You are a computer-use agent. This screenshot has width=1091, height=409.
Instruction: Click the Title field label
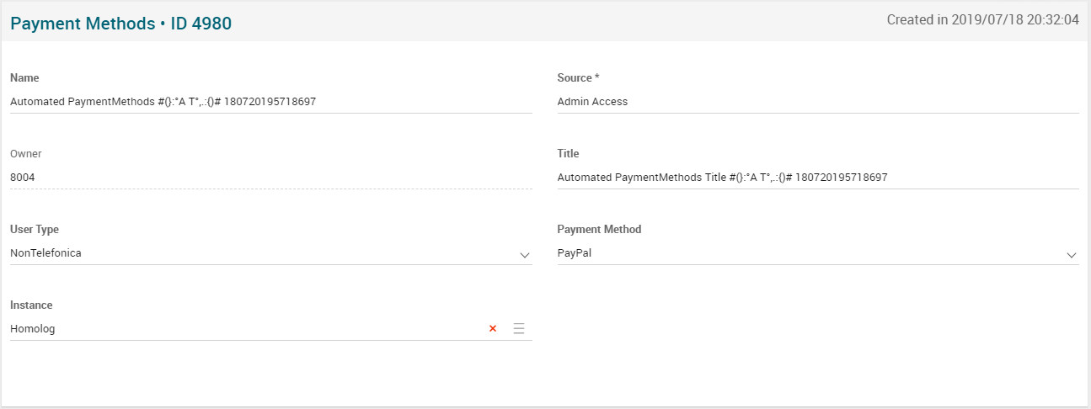[x=568, y=153]
